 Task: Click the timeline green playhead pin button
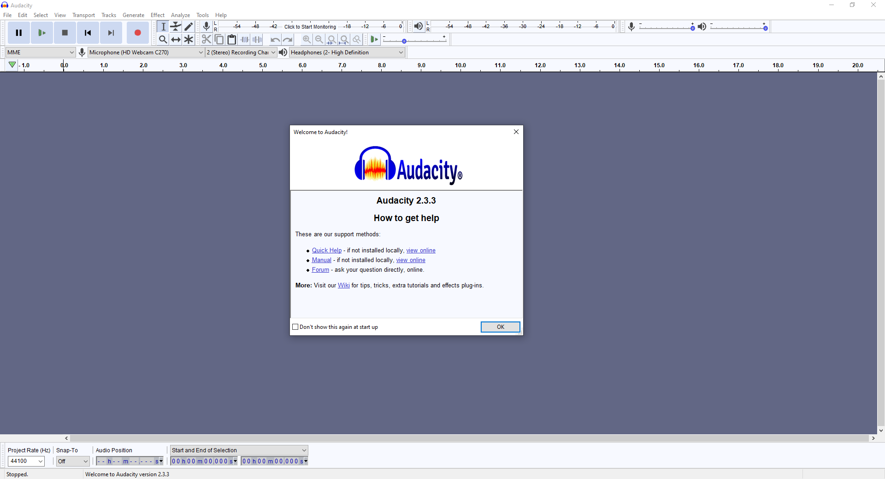click(12, 65)
